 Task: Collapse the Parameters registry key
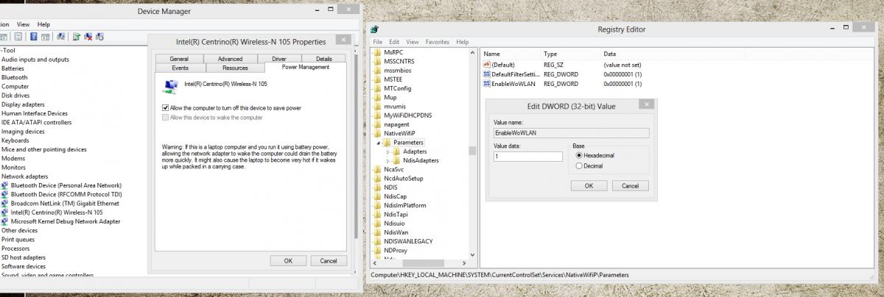click(x=379, y=143)
